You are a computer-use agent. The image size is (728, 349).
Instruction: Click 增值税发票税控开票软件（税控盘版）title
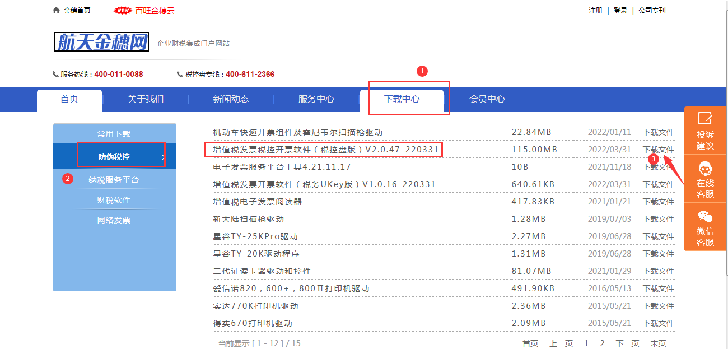click(x=325, y=150)
